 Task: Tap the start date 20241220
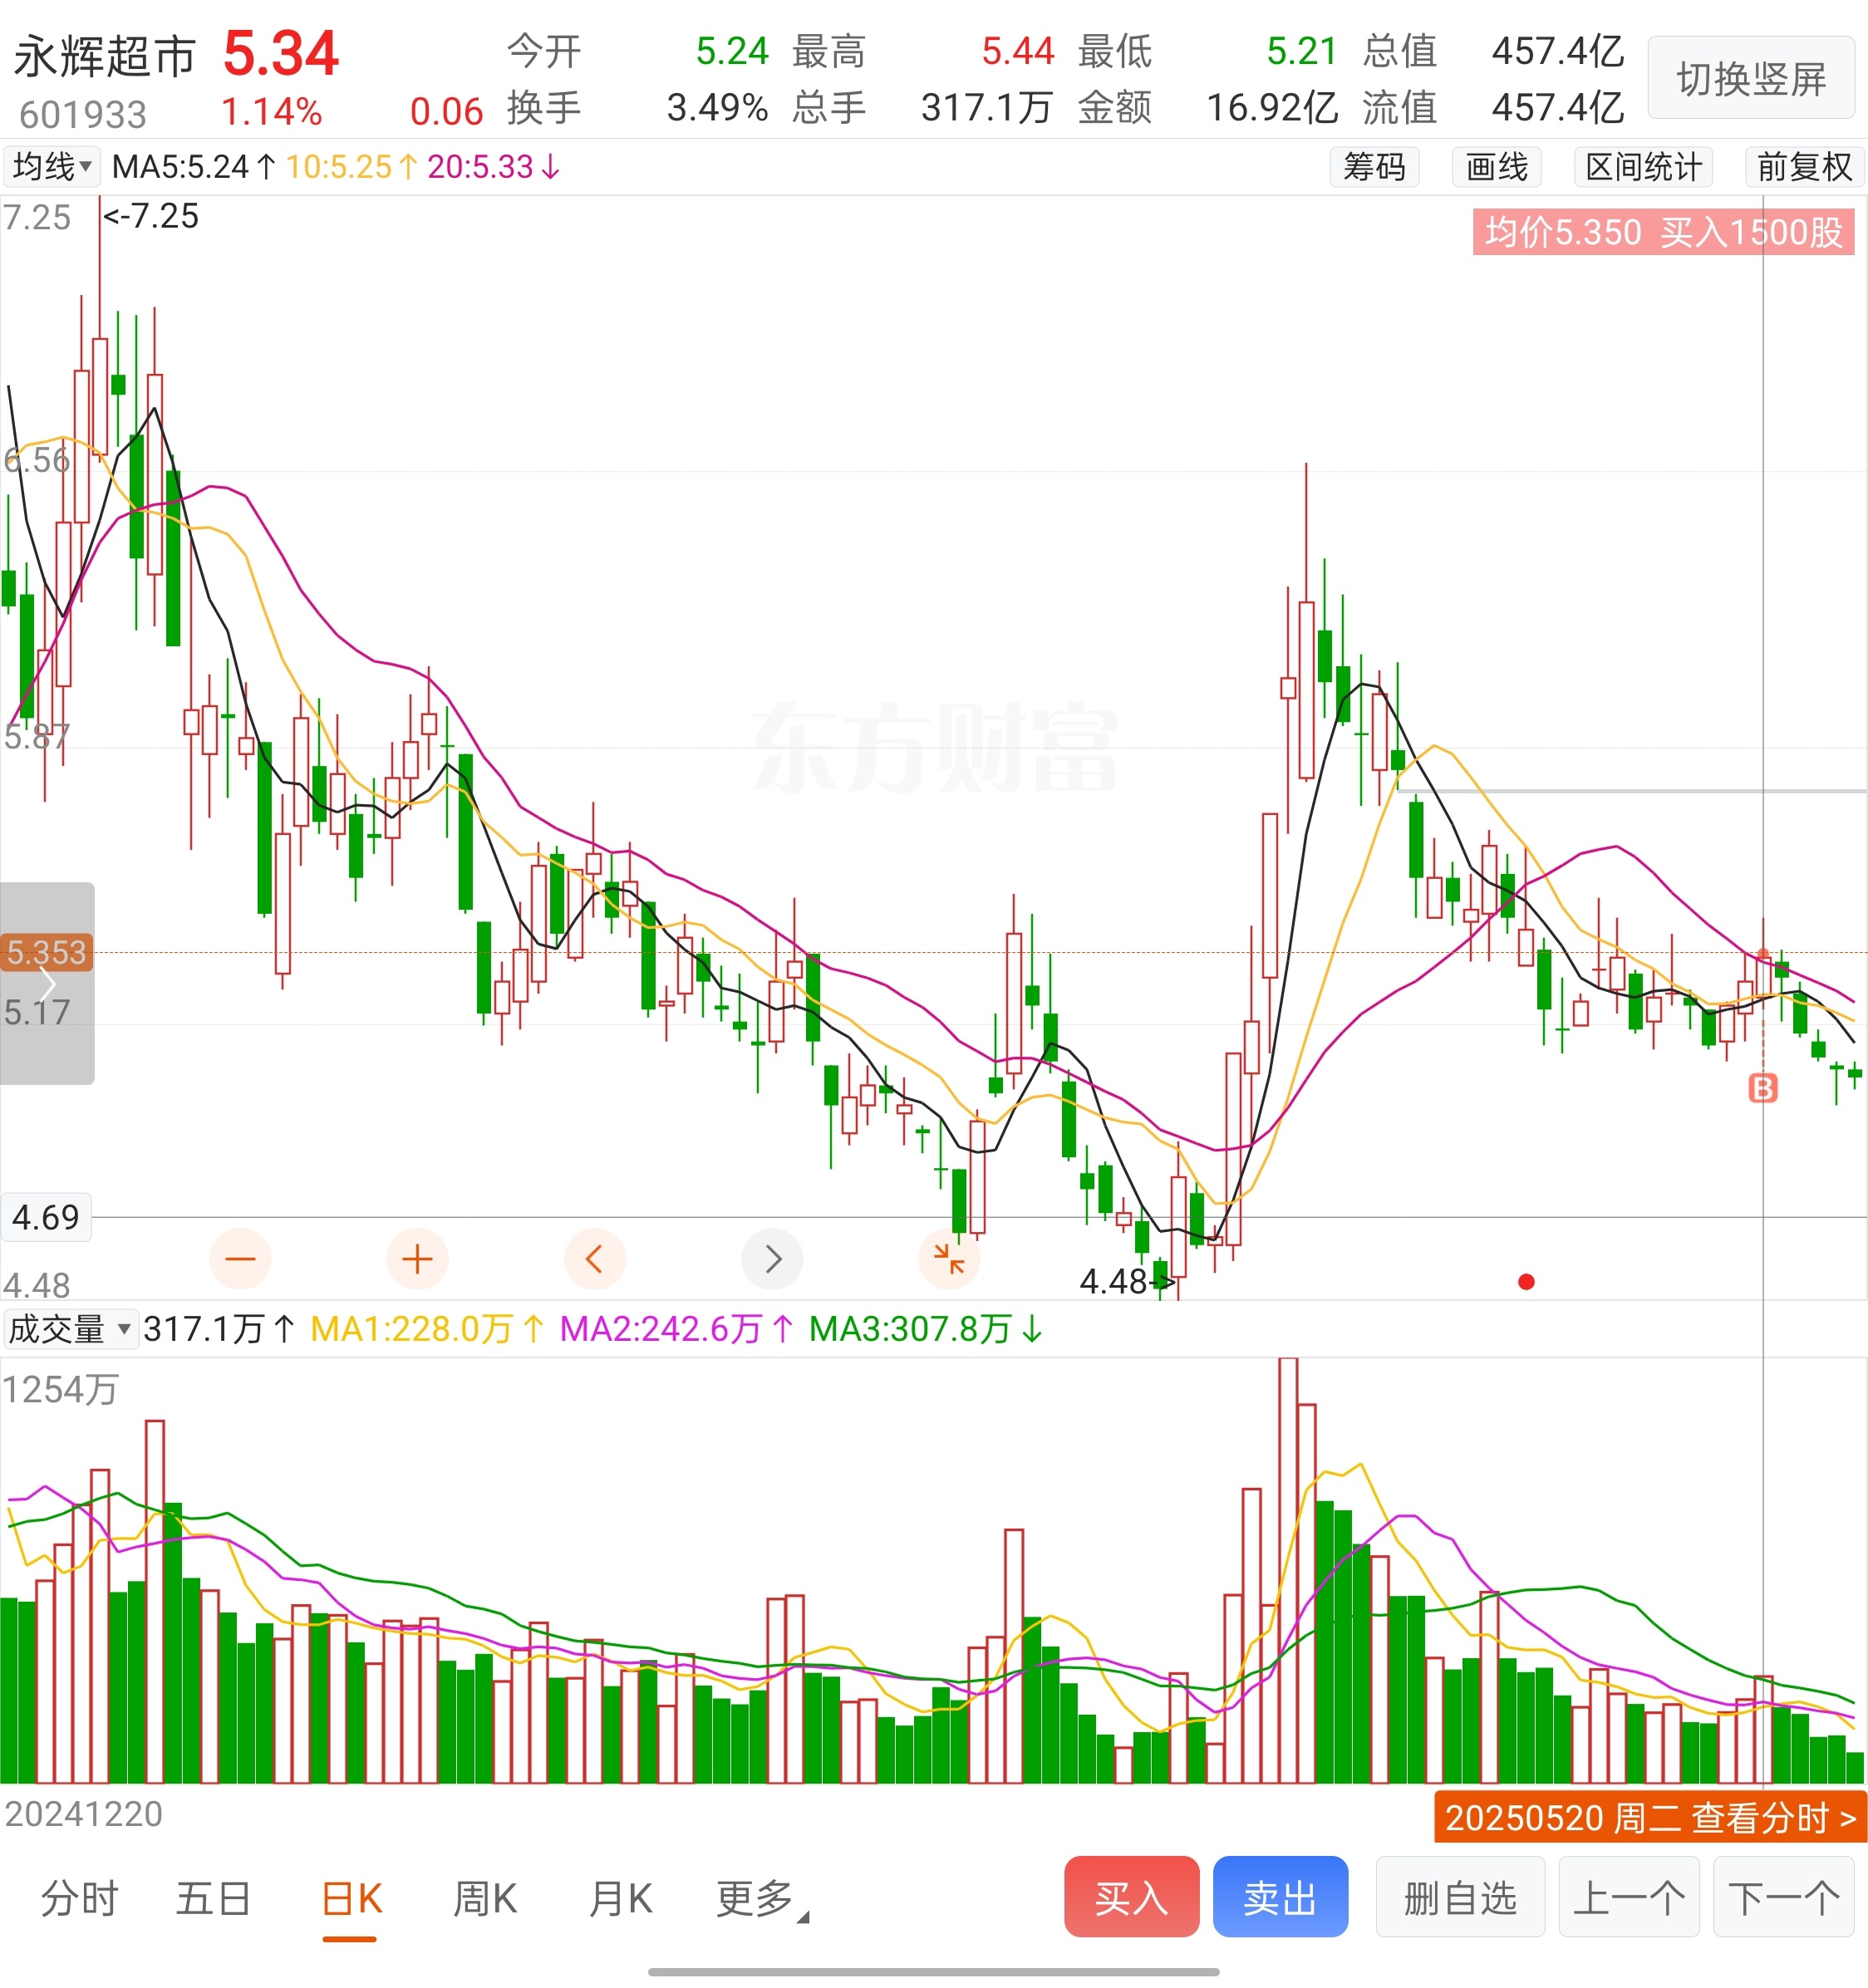tap(84, 1814)
